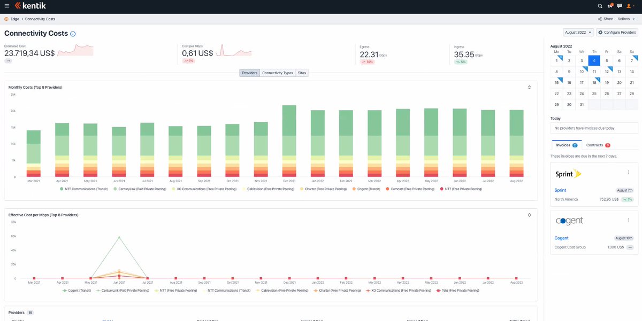Viewport: 642px width, 321px height.
Task: Click the Mar 2021 bar in Monthly Costs
Action: point(34,153)
